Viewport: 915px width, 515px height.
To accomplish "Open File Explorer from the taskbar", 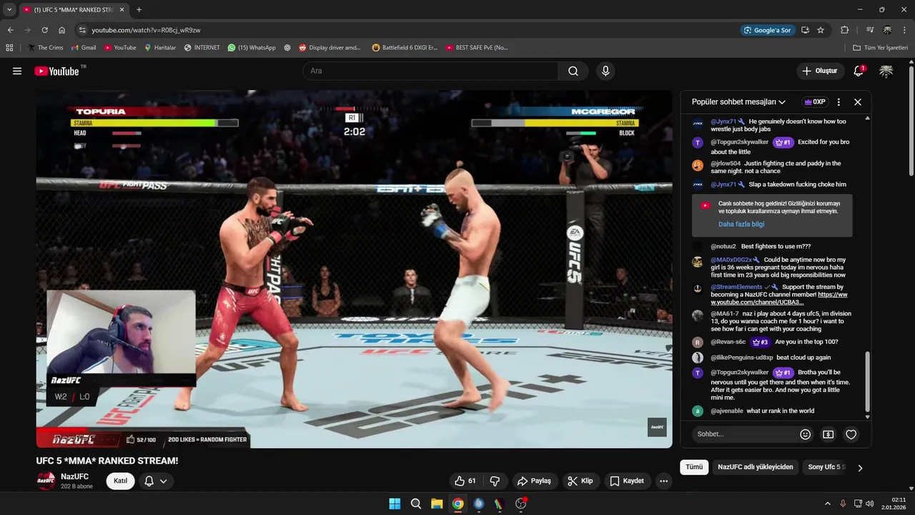I will (436, 504).
